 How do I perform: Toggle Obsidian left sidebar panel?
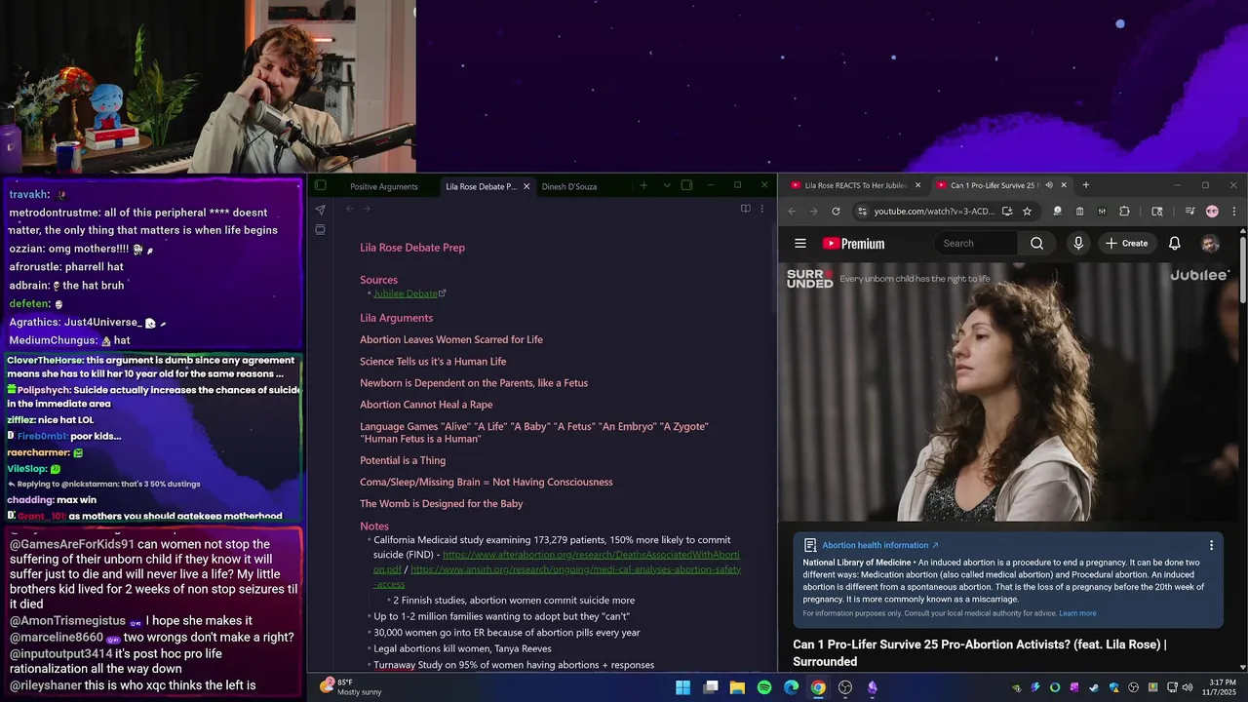(320, 185)
